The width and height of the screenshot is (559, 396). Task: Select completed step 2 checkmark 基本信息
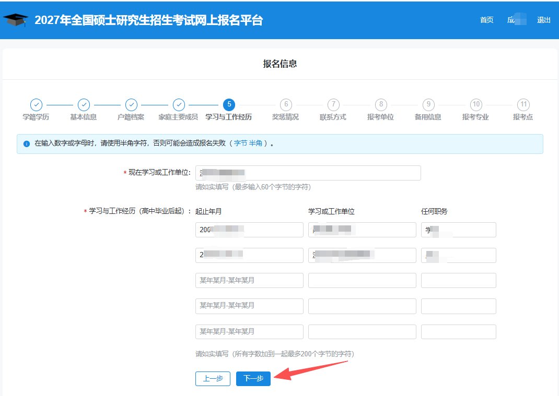[84, 105]
